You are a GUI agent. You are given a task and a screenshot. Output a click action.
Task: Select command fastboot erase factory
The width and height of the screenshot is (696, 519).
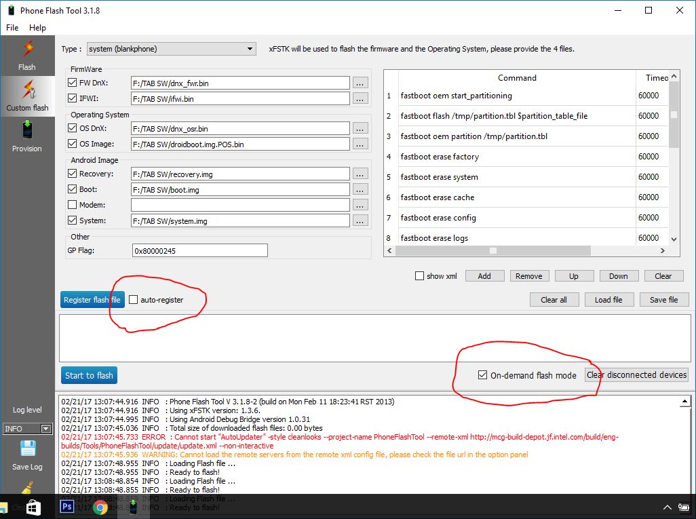(x=440, y=156)
